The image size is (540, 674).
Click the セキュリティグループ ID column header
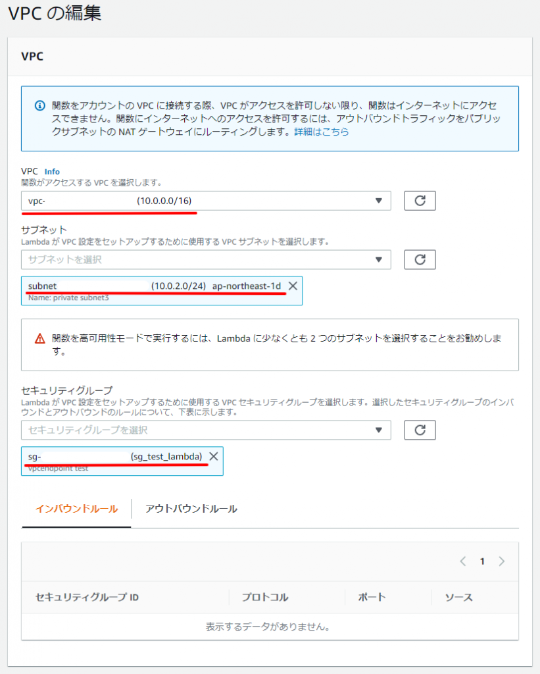[87, 597]
